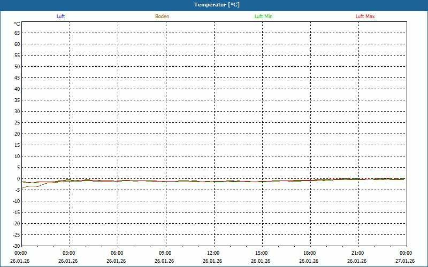Viewport: 428px width, 267px height.
Task: Click the brown Boden curve near midnight start
Action: pos(30,186)
